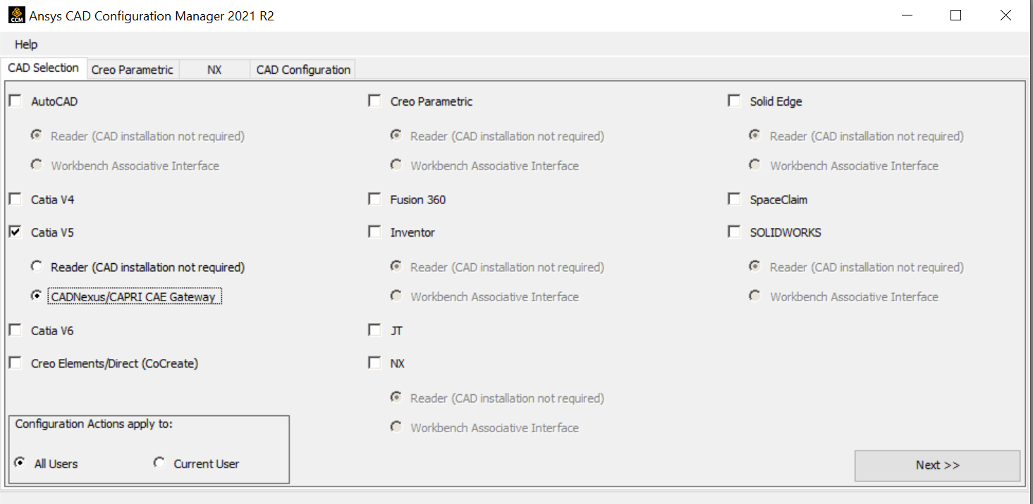
Task: Click the Next >> button
Action: (937, 465)
